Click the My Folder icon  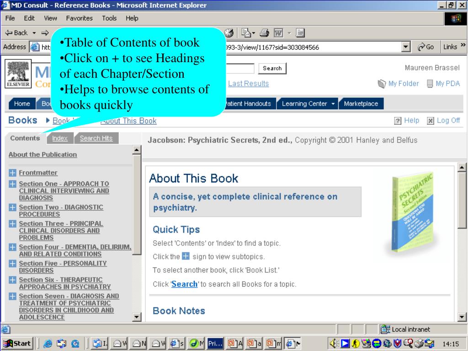(382, 84)
